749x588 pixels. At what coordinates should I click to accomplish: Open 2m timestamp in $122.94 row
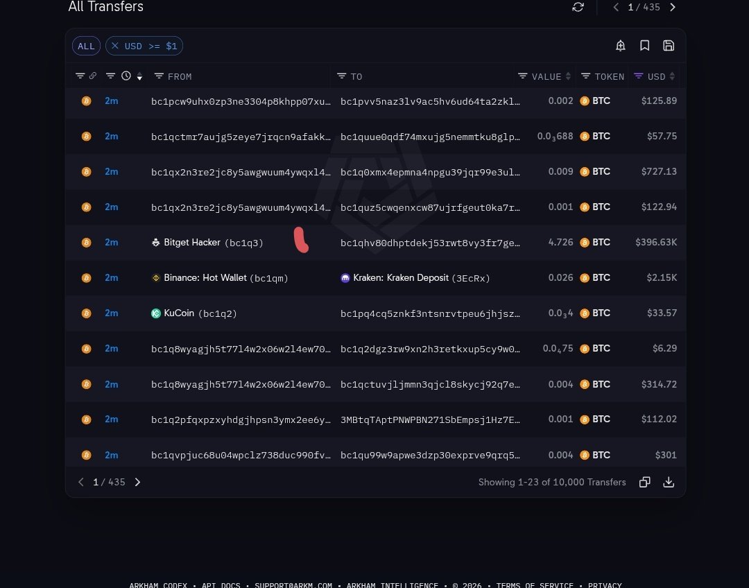(111, 207)
